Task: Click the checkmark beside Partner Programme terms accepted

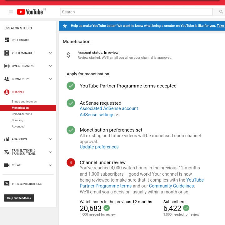Action: pyautogui.click(x=71, y=86)
